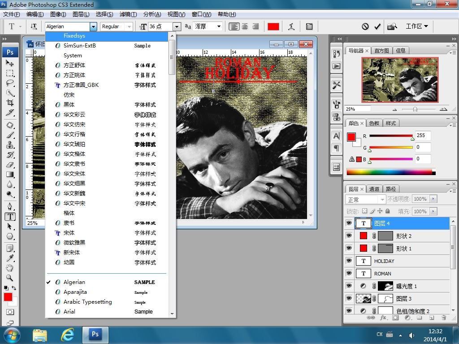Select the Lasso tool
This screenshot has height=344, width=459.
[x=10, y=83]
